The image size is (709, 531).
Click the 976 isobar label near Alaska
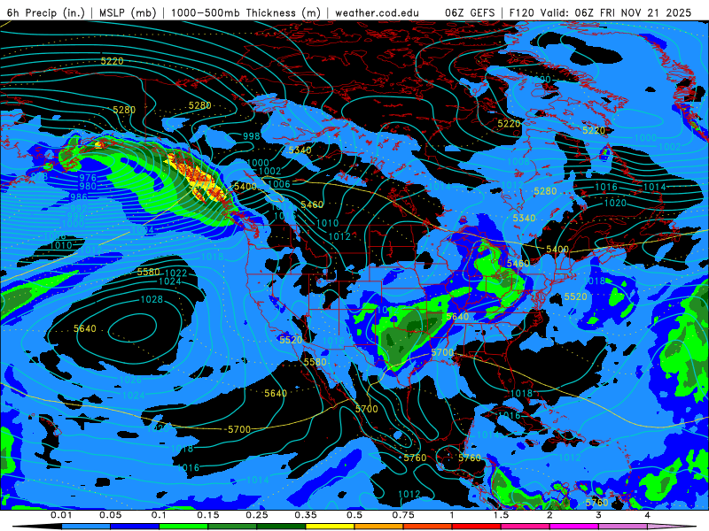(x=88, y=178)
